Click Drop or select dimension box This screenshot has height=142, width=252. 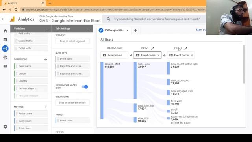click(72, 103)
